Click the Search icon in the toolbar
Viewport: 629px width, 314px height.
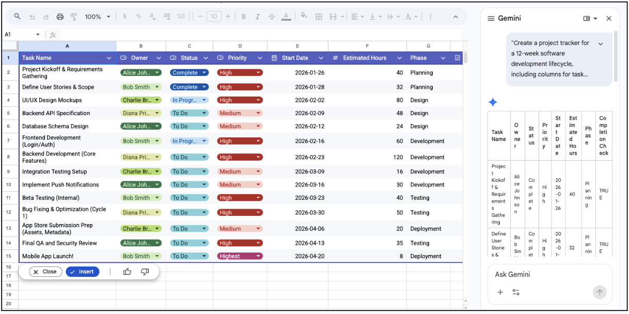(x=17, y=16)
